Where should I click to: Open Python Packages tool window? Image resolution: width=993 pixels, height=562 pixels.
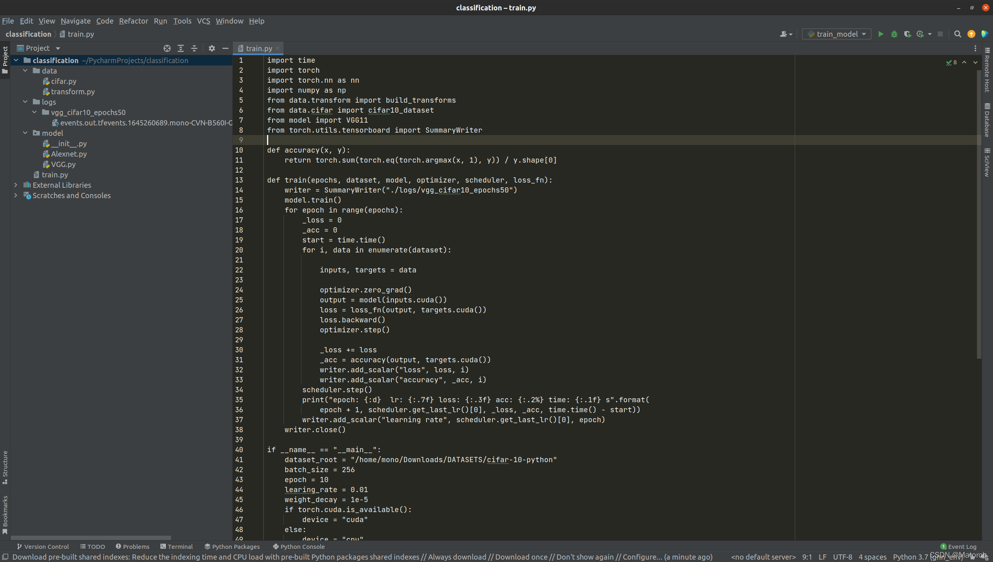(x=232, y=546)
